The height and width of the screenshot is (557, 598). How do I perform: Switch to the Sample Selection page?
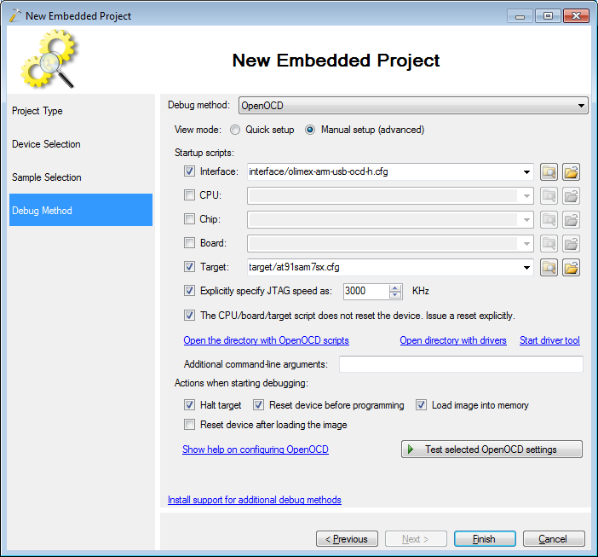point(47,177)
